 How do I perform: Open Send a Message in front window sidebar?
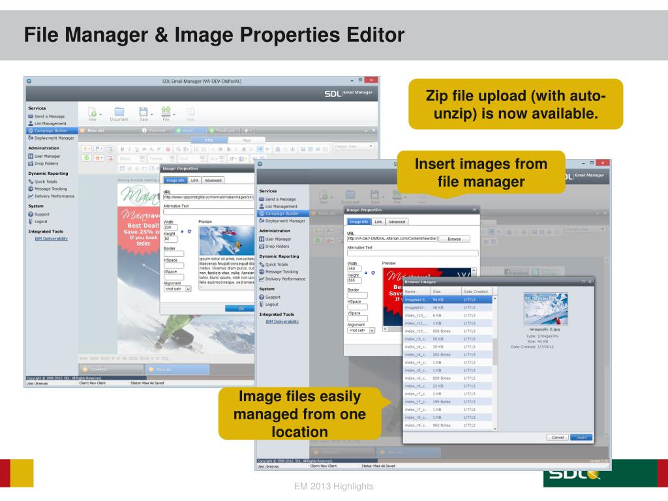(x=277, y=200)
